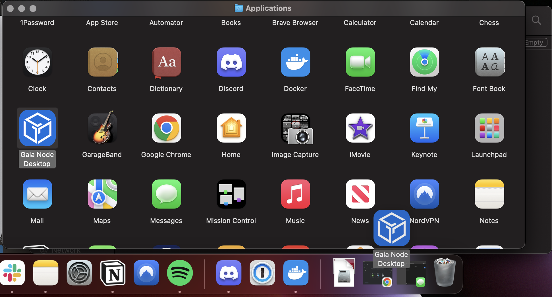Image resolution: width=552 pixels, height=297 pixels.
Task: Click the 1Password label text
Action: [37, 23]
